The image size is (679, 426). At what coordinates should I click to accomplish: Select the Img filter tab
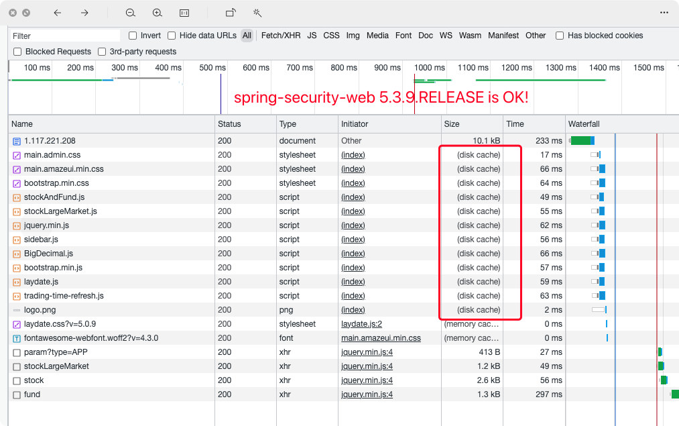353,36
